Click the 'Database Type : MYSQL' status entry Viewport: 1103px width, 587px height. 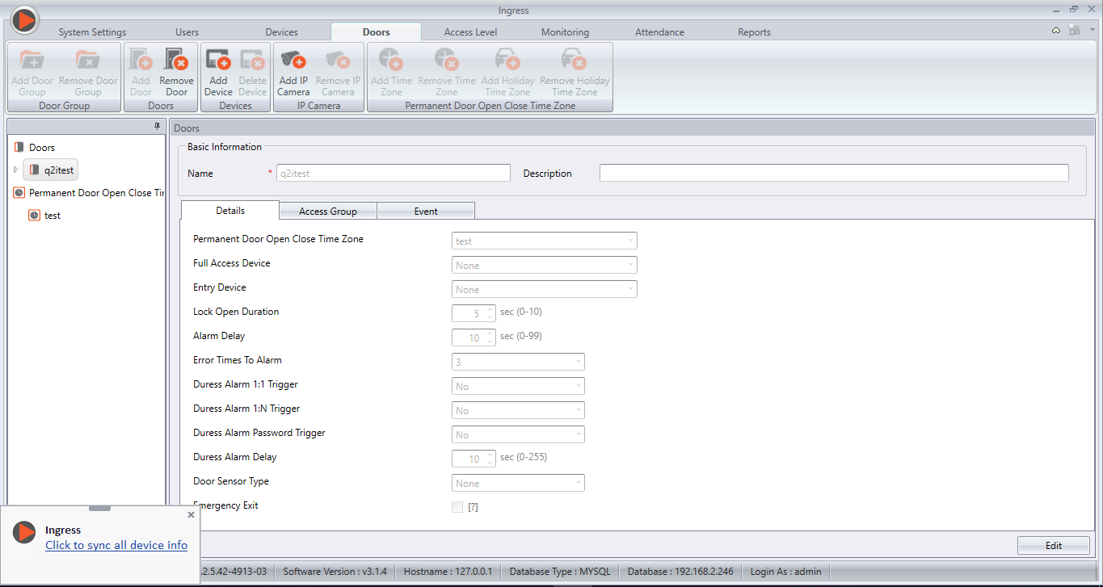coord(560,572)
